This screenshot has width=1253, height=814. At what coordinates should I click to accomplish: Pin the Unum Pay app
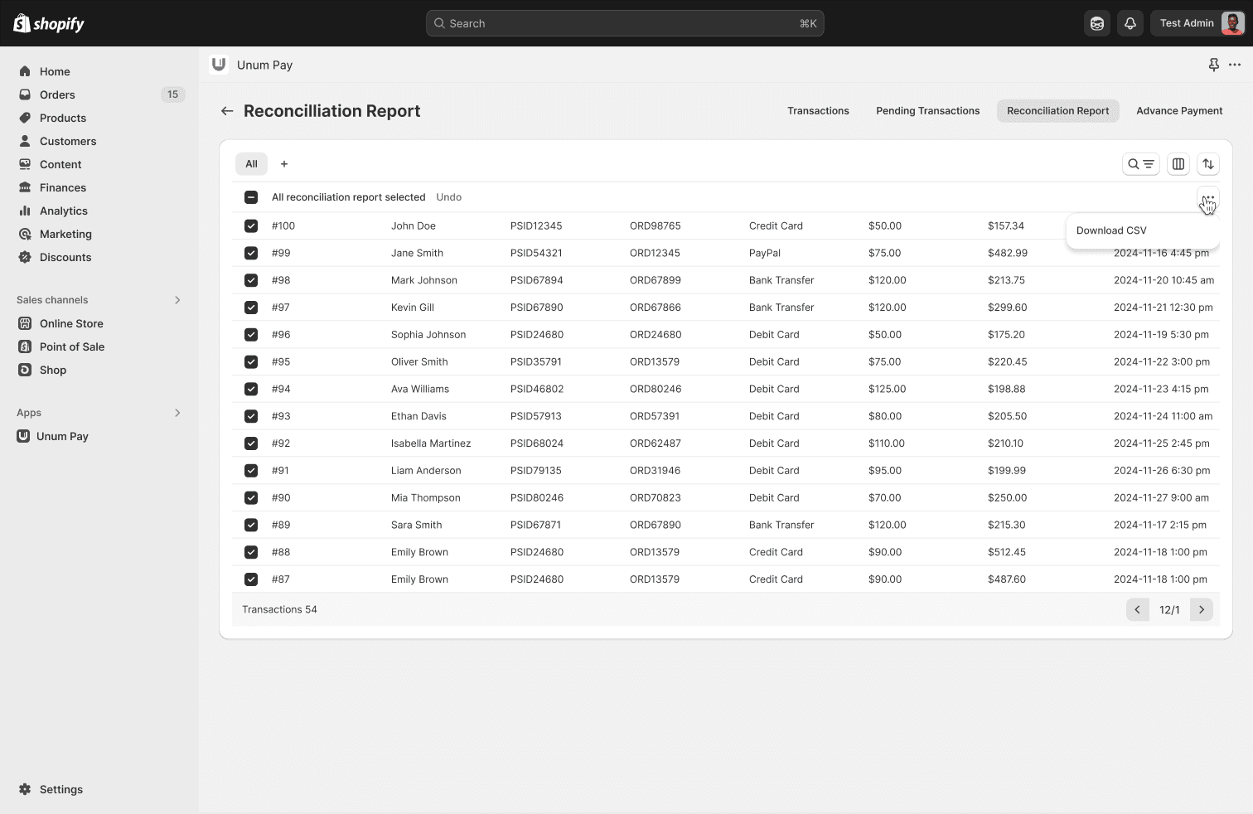1213,65
